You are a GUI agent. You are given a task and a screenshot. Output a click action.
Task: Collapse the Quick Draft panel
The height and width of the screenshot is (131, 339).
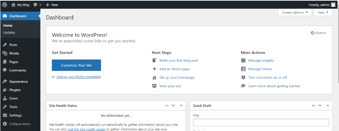pyautogui.click(x=328, y=105)
